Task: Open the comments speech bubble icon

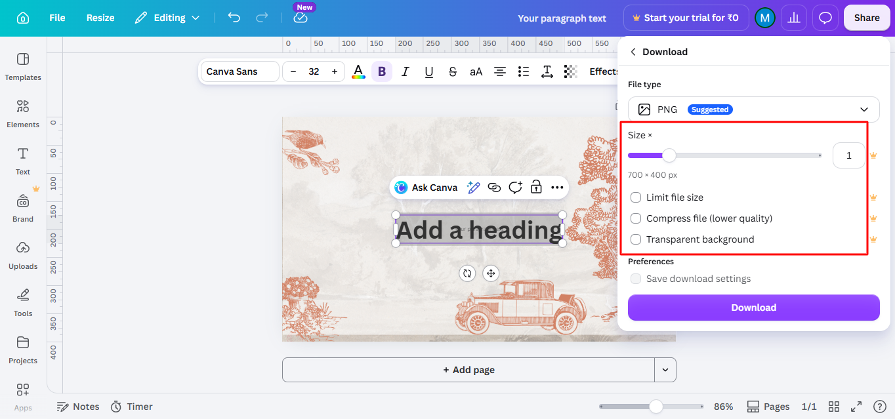Action: coord(825,18)
